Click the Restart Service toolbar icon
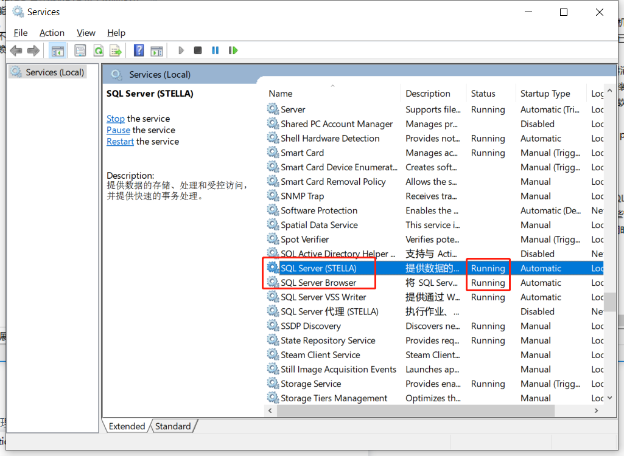Viewport: 624px width, 456px height. (x=233, y=50)
